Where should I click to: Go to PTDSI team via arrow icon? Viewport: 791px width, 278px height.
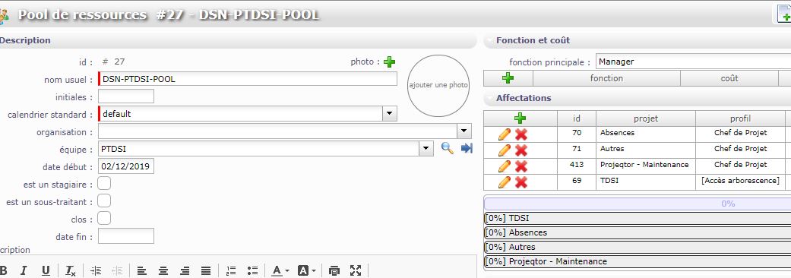coord(467,148)
